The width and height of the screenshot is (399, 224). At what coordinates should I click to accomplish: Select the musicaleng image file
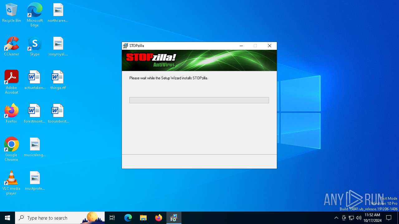point(35,147)
